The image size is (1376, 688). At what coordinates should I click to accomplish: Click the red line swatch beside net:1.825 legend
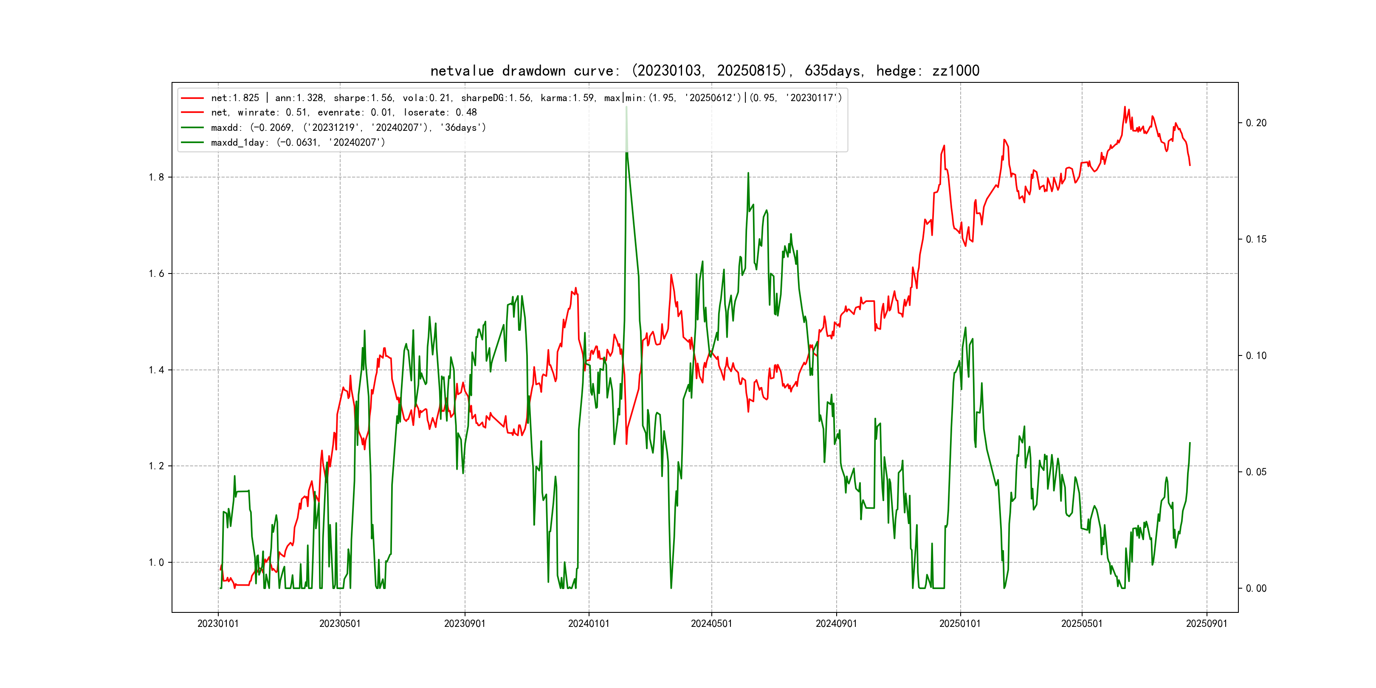pyautogui.click(x=192, y=98)
